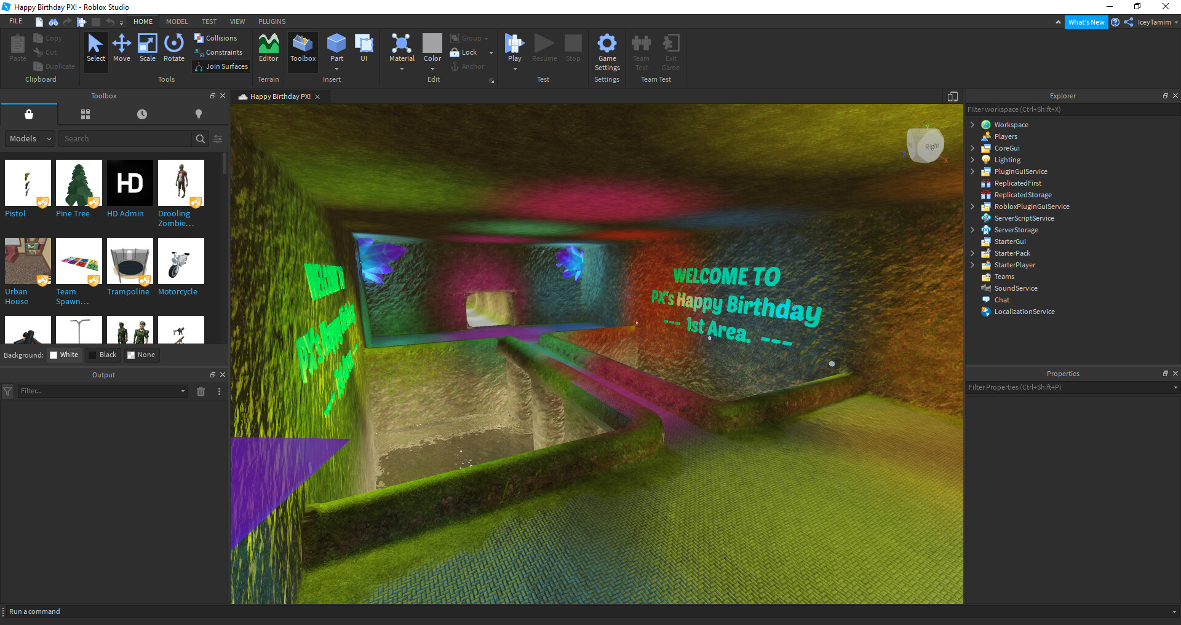
Task: Open the What's New panel
Action: (x=1086, y=22)
